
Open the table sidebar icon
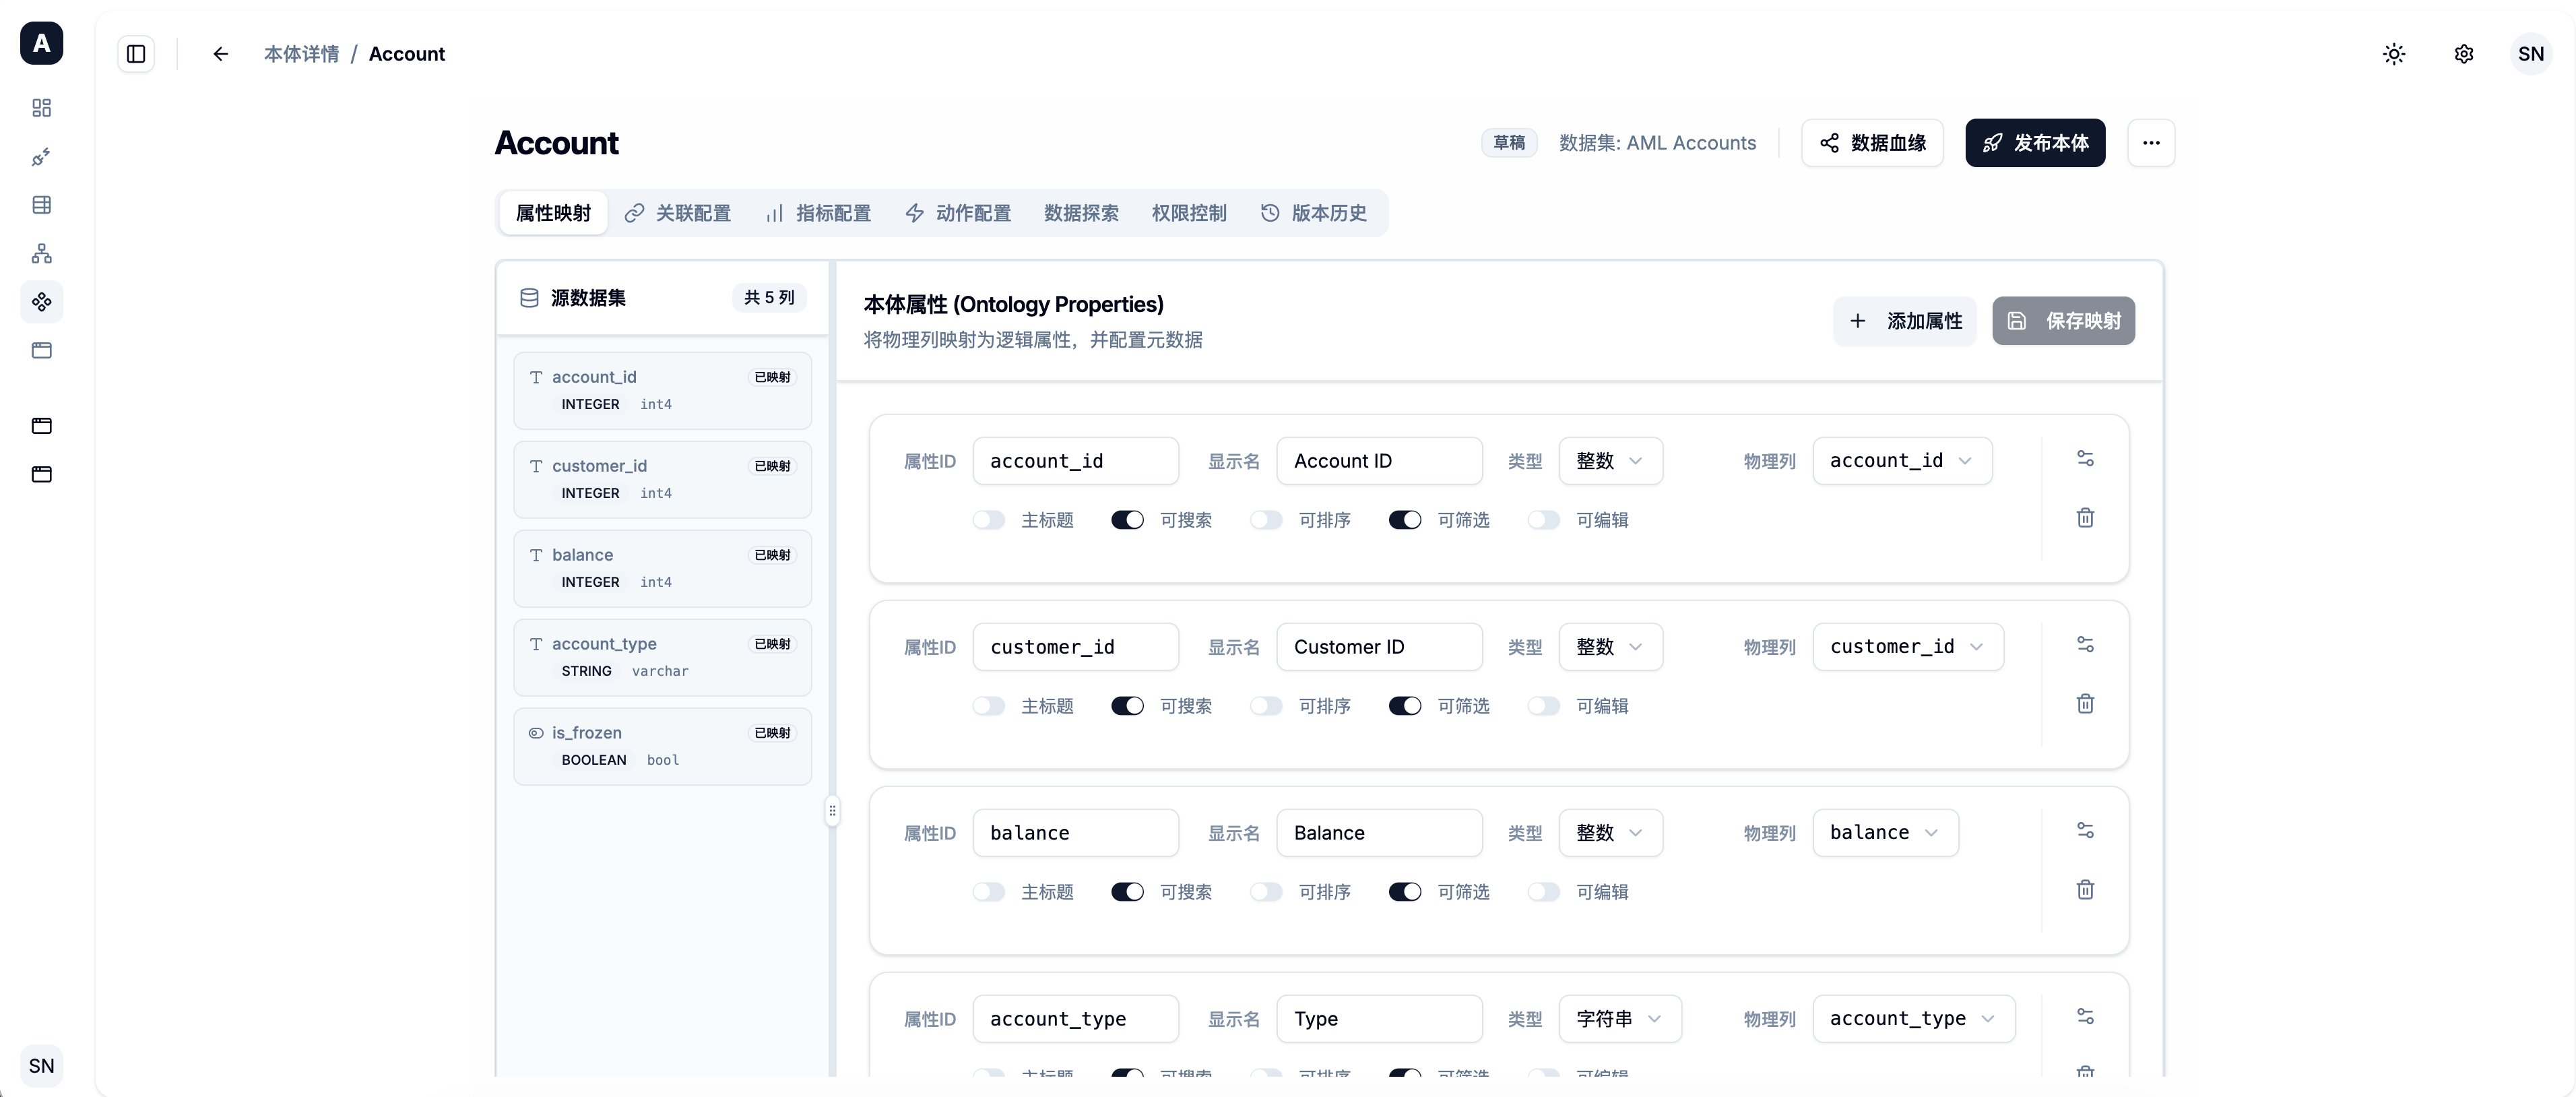[x=41, y=205]
